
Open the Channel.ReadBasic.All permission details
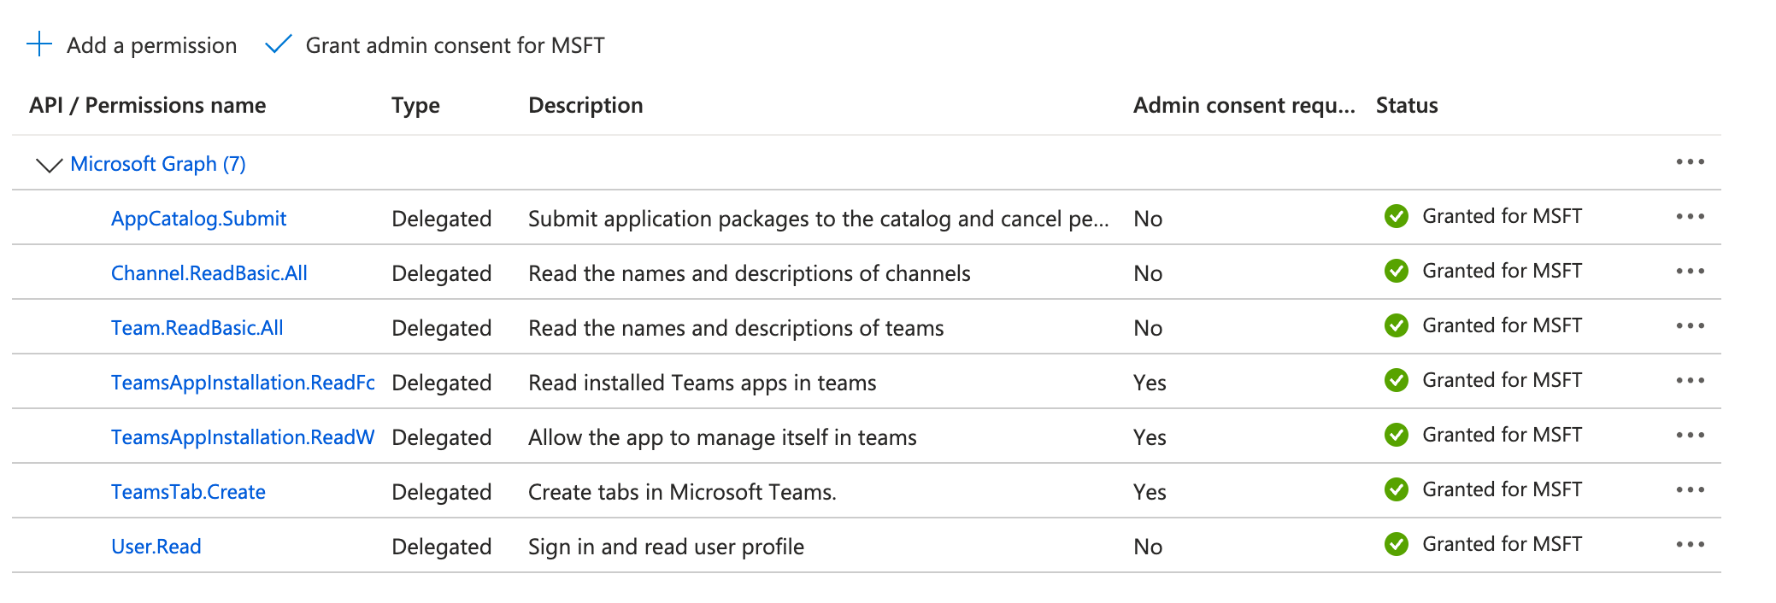coord(209,273)
